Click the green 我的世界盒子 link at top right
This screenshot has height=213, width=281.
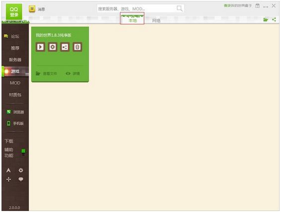click(x=238, y=6)
